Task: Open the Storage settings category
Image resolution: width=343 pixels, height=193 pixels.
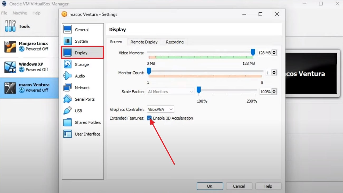Action: click(83, 65)
